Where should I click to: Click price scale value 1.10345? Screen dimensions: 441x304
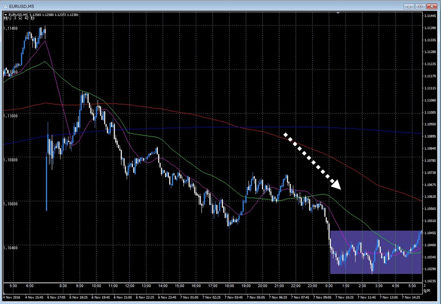[x=430, y=257]
